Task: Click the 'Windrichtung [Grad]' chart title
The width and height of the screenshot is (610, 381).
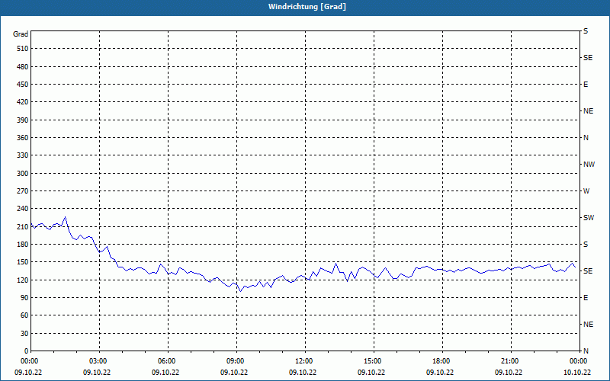Action: (x=307, y=7)
